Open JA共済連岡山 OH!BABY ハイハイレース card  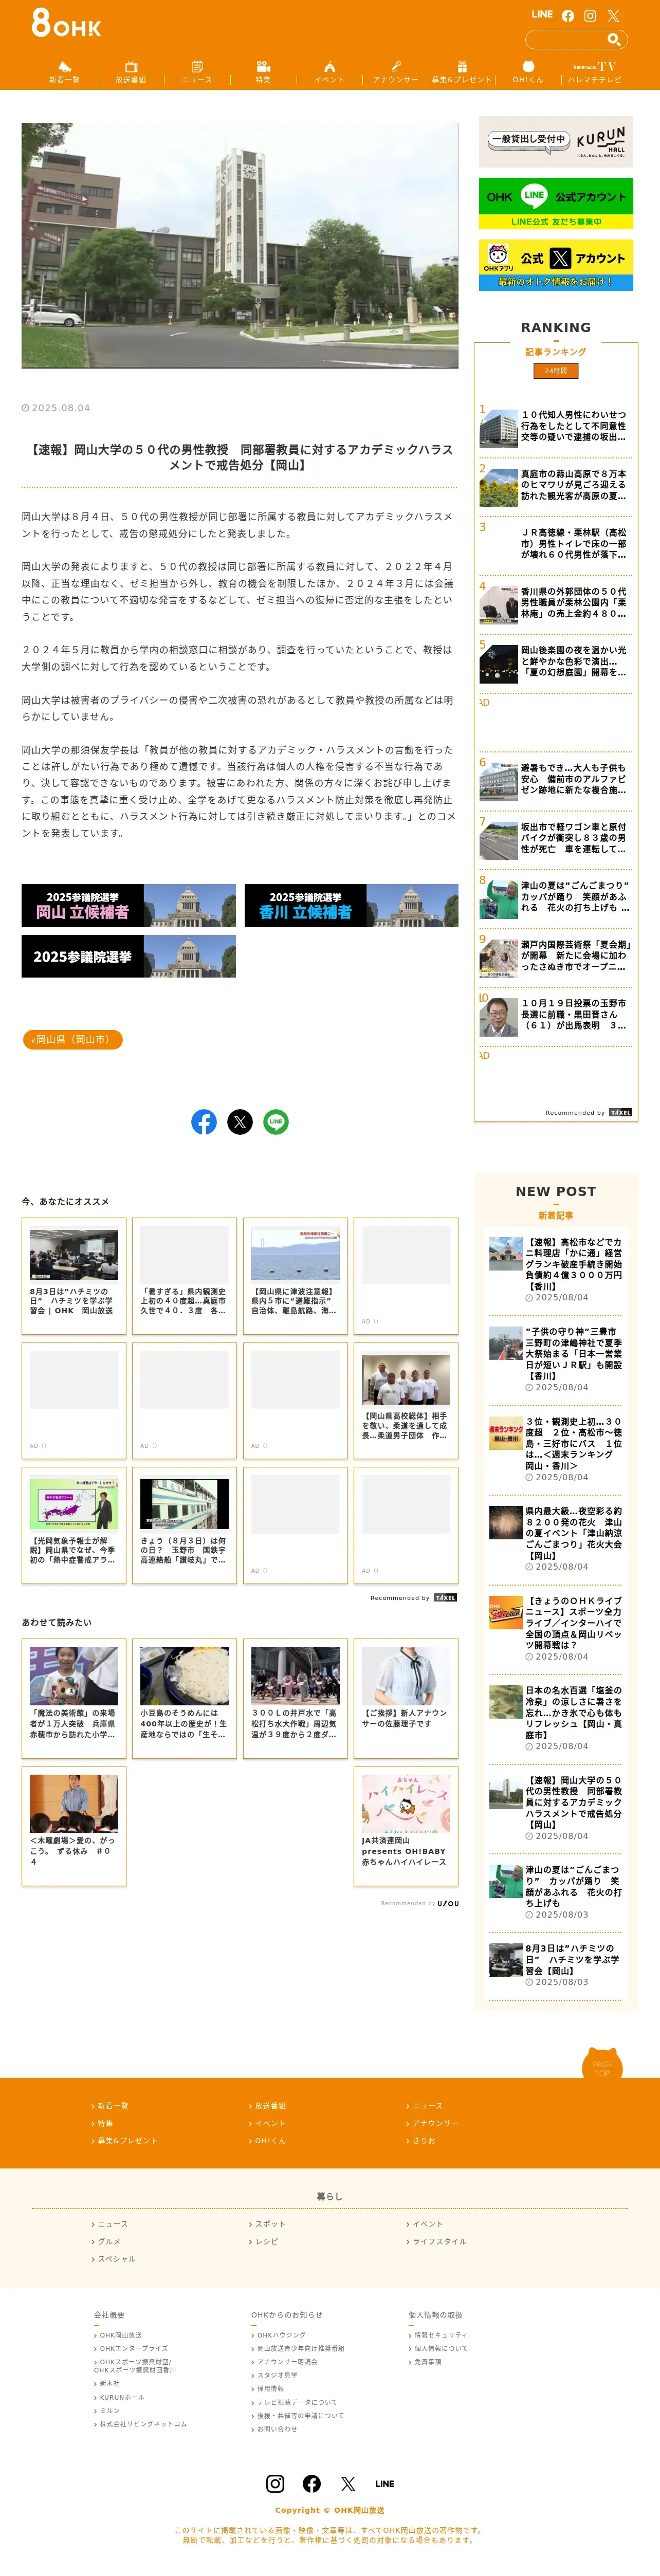coord(406,1826)
